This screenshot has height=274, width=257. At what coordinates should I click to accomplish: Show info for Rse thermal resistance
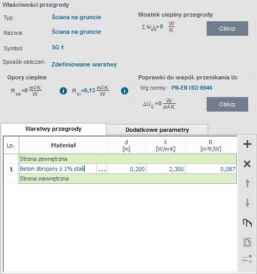click(x=63, y=91)
